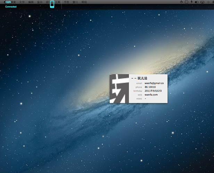The width and height of the screenshot is (214, 173).
Task: Click the dashed square status icon
Action: (x=187, y=2)
